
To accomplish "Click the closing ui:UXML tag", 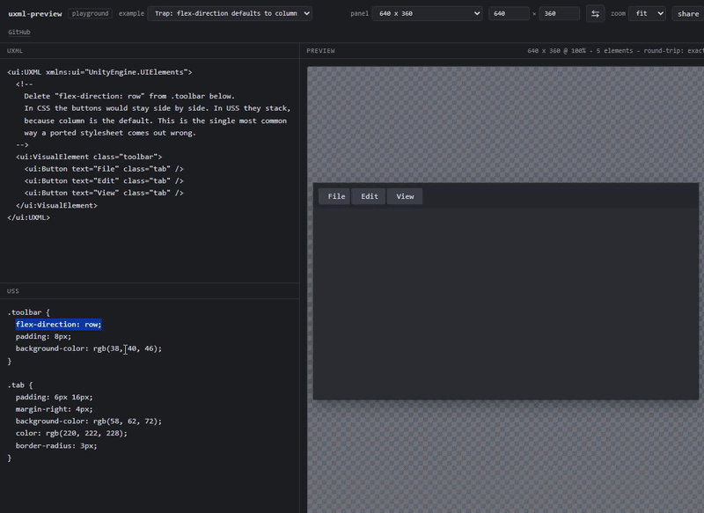I will (x=29, y=217).
